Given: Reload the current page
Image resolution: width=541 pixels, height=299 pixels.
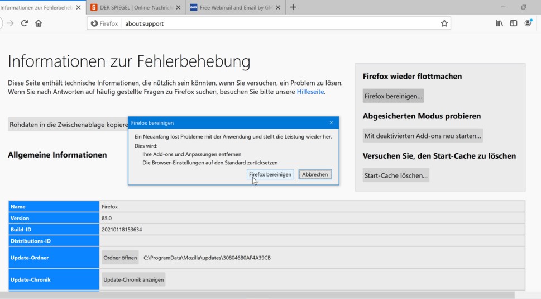Looking at the screenshot, I should (x=24, y=23).
